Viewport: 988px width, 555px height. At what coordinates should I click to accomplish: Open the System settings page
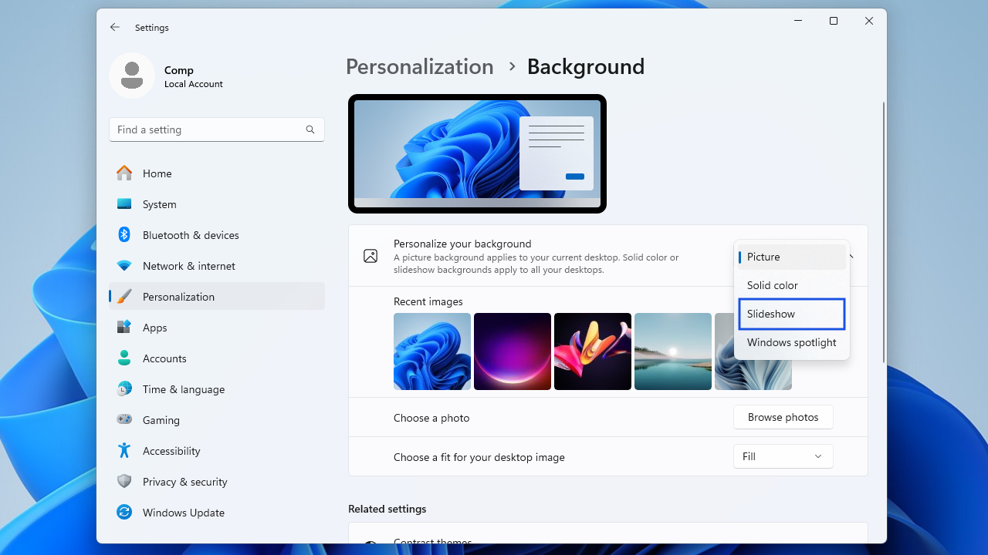[217, 204]
